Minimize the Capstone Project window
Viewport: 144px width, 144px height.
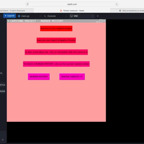(x=97, y=21)
